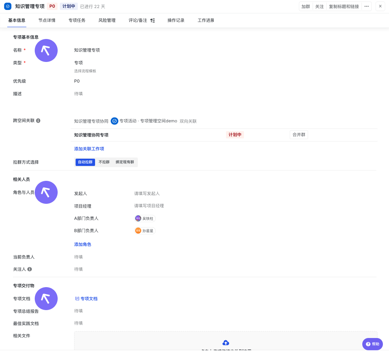Screen dimensions: 389x351
Task: Click 吴铁柱's avatar in A部门负责人
Action: [x=138, y=218]
